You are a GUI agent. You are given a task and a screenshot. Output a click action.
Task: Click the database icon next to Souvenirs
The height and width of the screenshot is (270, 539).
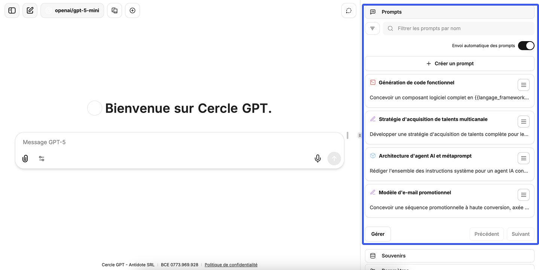(373, 256)
